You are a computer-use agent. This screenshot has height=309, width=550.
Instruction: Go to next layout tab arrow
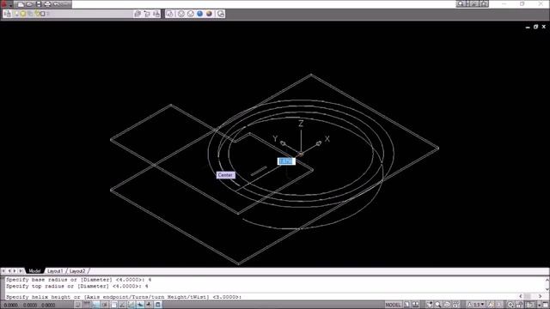point(15,271)
